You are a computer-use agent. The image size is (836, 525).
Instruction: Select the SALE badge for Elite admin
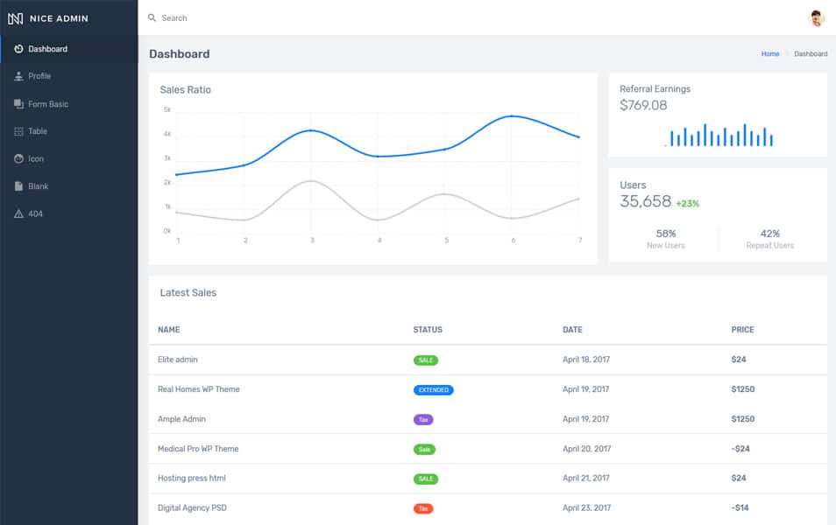[426, 360]
